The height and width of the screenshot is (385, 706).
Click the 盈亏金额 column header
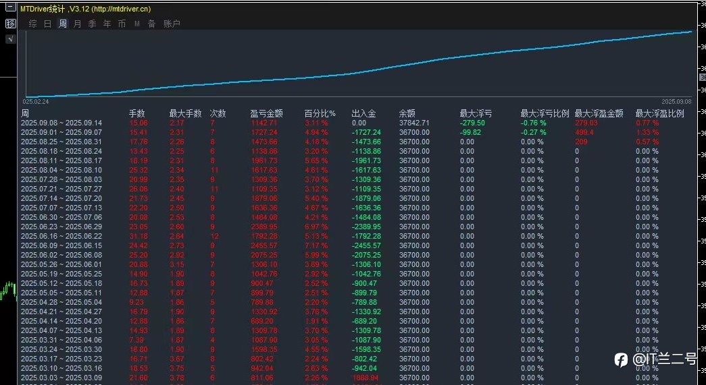pyautogui.click(x=267, y=114)
